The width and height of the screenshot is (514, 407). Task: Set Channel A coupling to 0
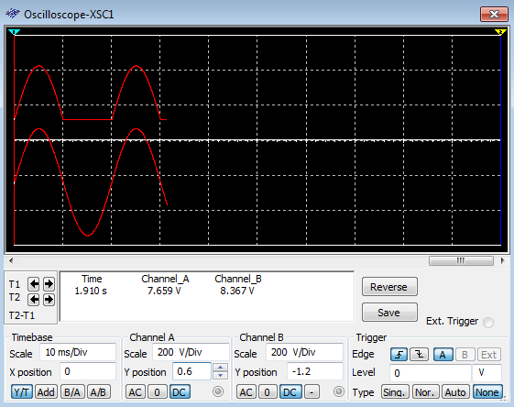[157, 392]
